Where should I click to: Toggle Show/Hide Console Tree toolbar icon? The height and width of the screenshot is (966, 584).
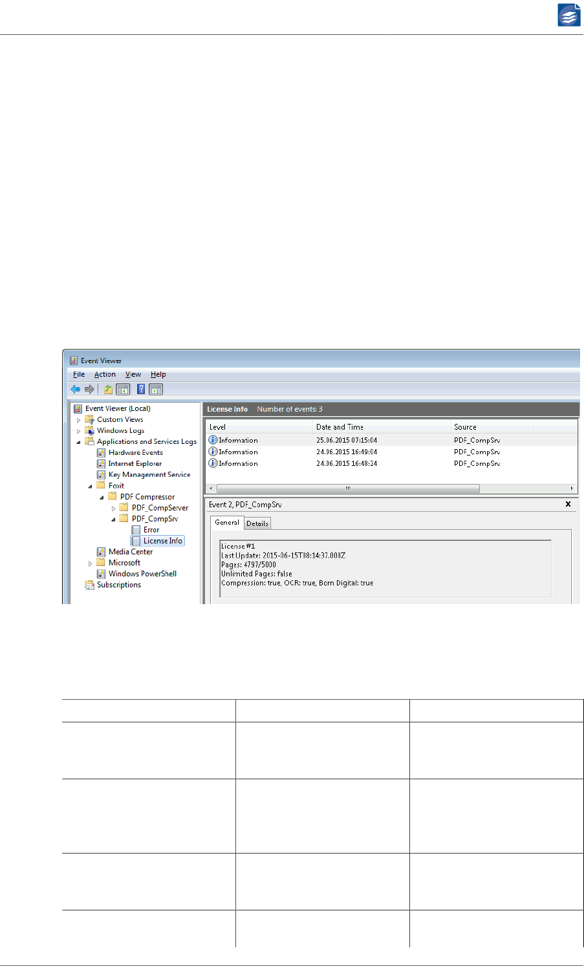pyautogui.click(x=123, y=389)
